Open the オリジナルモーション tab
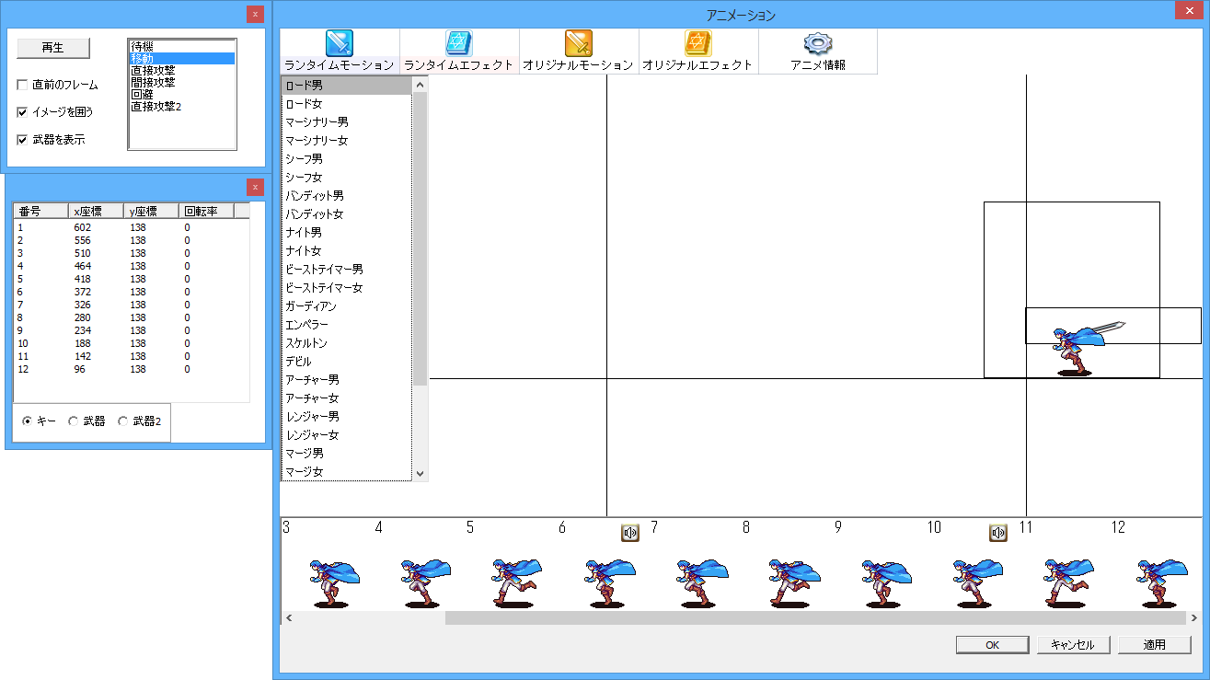 pyautogui.click(x=579, y=52)
